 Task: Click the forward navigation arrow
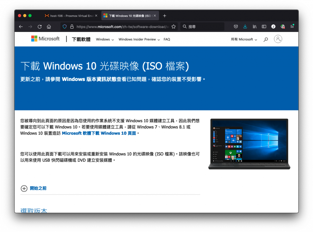(30, 26)
